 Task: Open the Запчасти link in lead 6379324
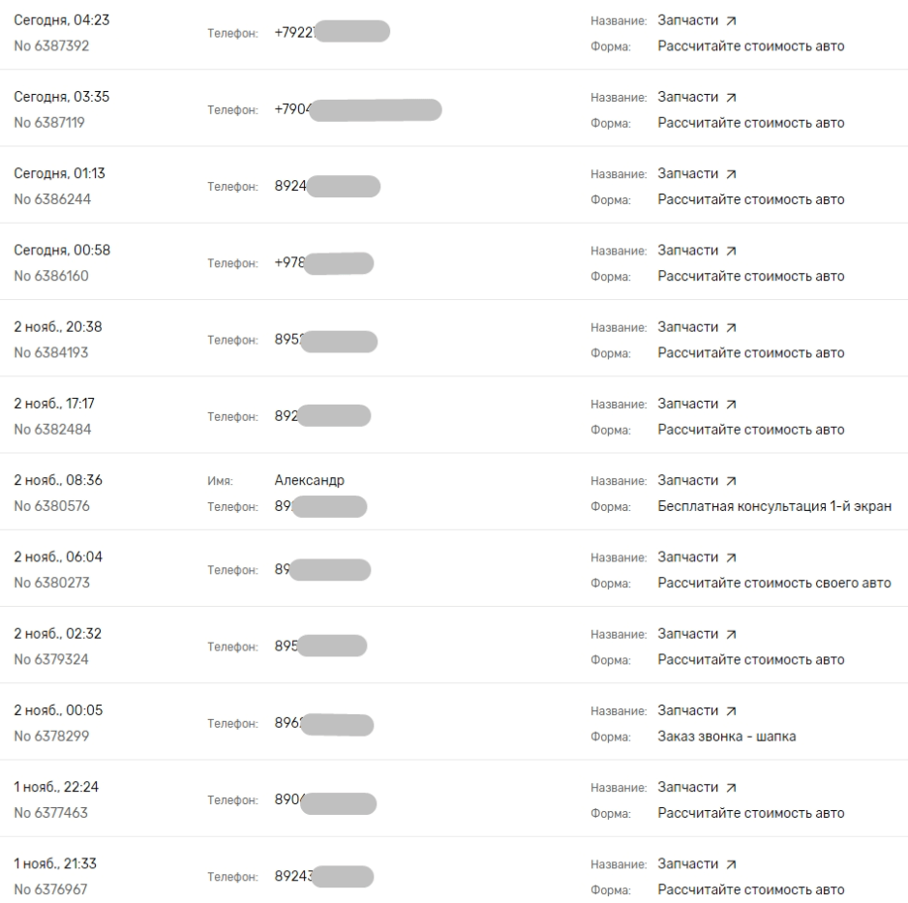[x=687, y=634]
